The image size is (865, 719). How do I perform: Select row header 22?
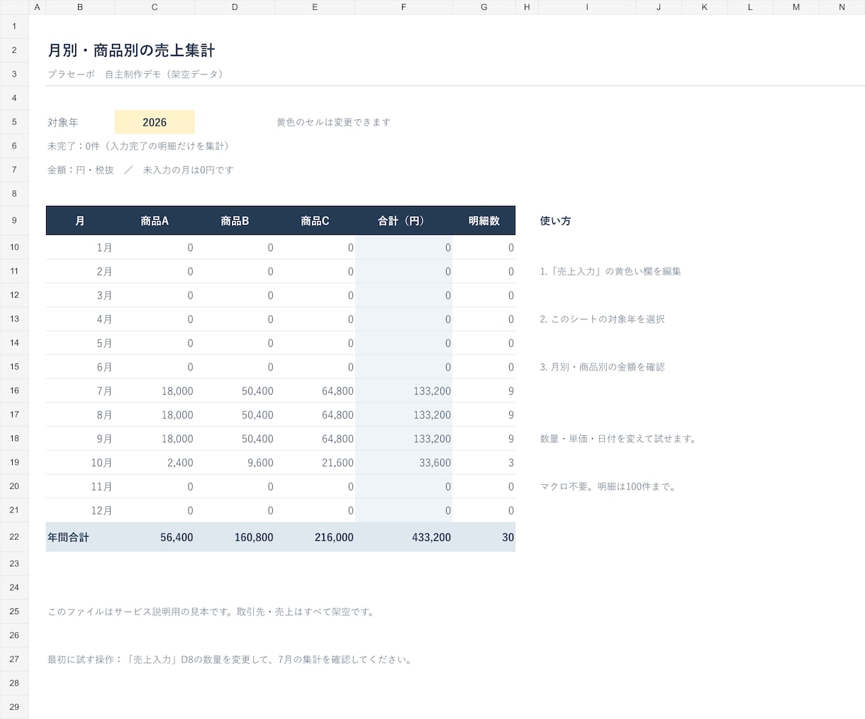[x=14, y=537]
